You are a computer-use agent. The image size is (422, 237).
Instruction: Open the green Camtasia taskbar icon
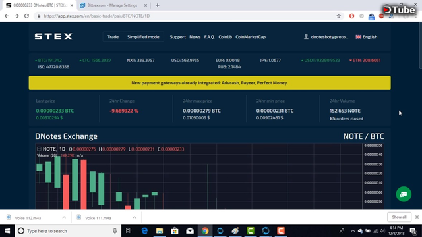[251, 231]
